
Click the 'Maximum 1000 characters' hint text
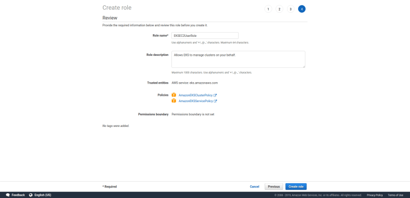[x=187, y=73]
